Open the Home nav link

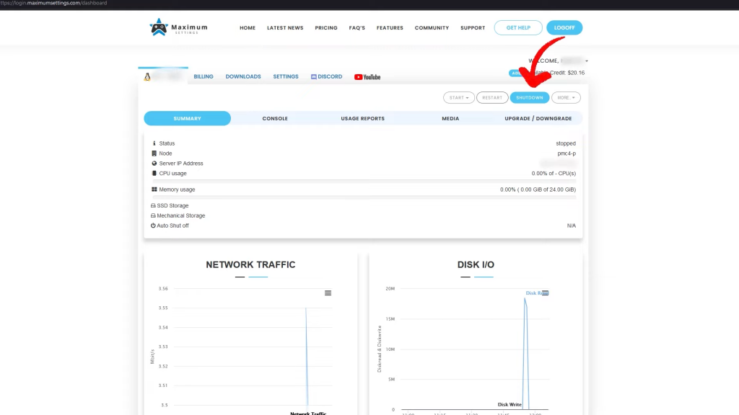click(x=248, y=28)
